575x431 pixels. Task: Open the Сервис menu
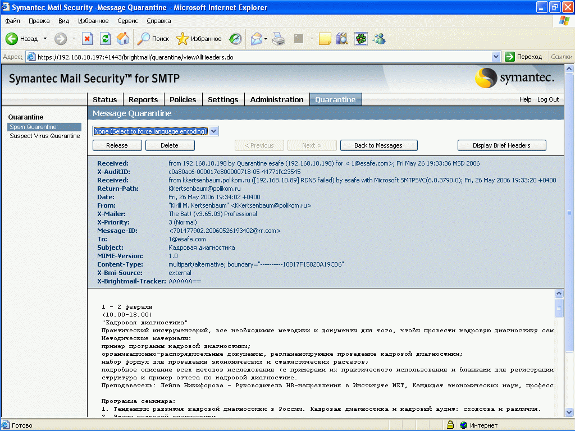pyautogui.click(x=127, y=21)
